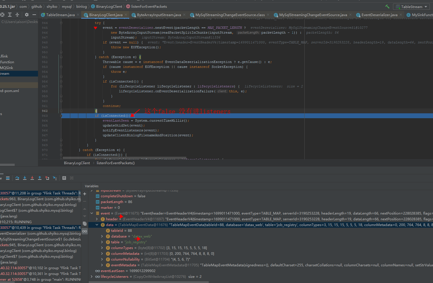Click the Evaluate Expression calculator icon

tap(64, 178)
